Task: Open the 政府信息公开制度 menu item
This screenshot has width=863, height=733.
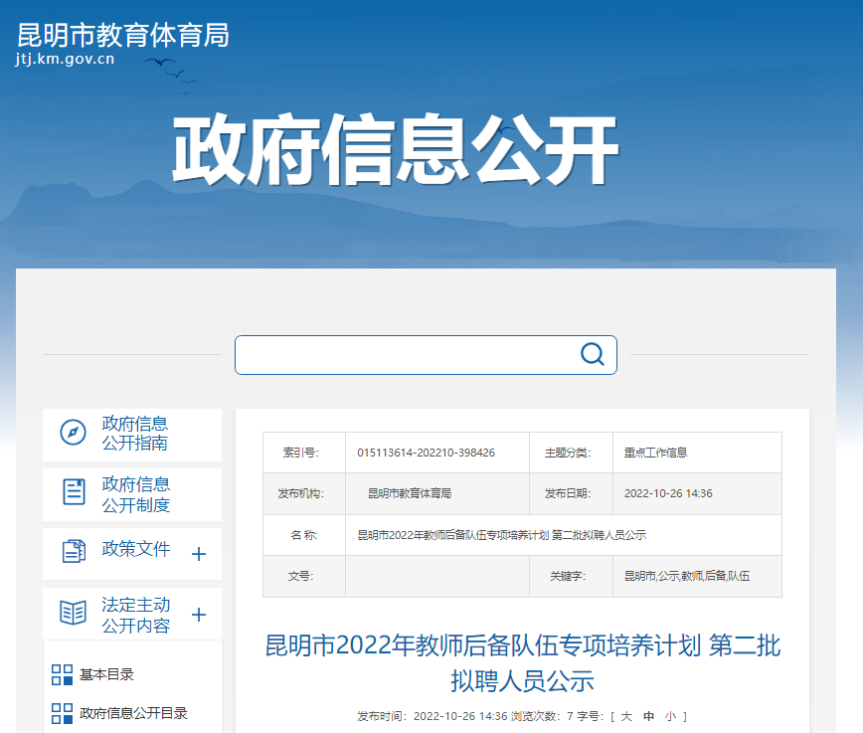Action: [x=135, y=494]
